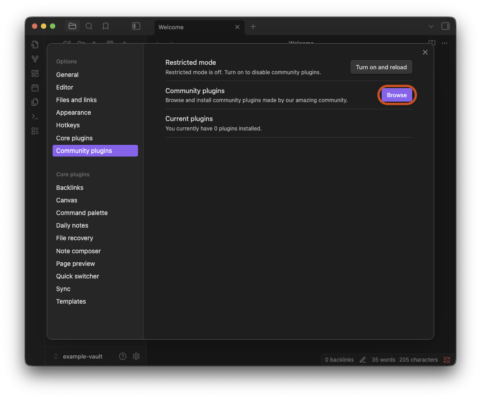The width and height of the screenshot is (481, 399).
Task: Open Sync plugin settings
Action: [x=95, y=289]
